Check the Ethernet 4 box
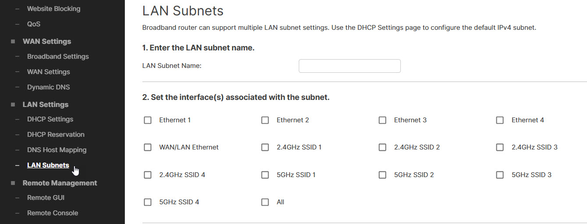The height and width of the screenshot is (224, 587). pyautogui.click(x=500, y=120)
